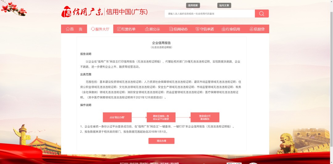
Task: Click the magnifying glass search button
Action: pyautogui.click(x=261, y=14)
